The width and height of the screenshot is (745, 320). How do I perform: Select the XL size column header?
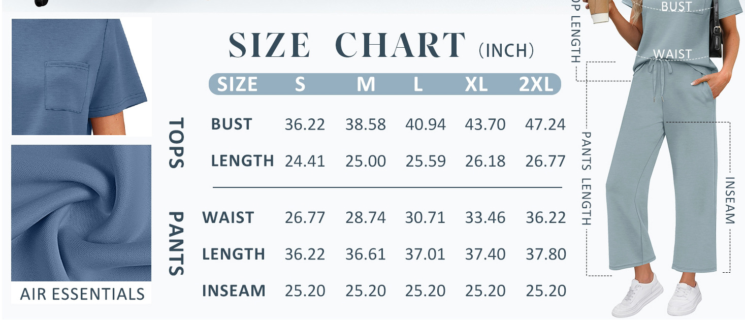[476, 84]
